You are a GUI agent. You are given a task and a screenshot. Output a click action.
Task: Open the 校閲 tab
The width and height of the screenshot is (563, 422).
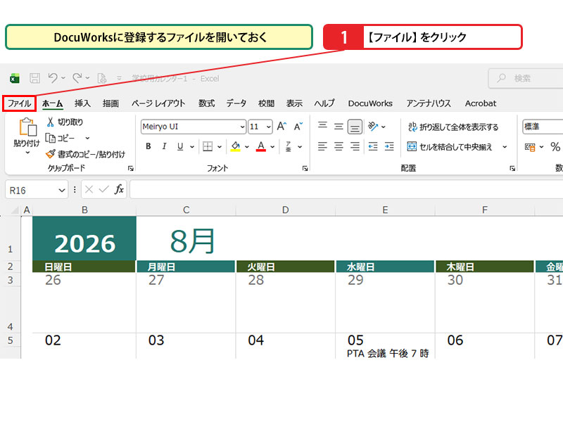click(x=267, y=103)
